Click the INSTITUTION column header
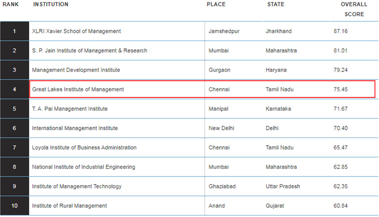 [x=51, y=4]
